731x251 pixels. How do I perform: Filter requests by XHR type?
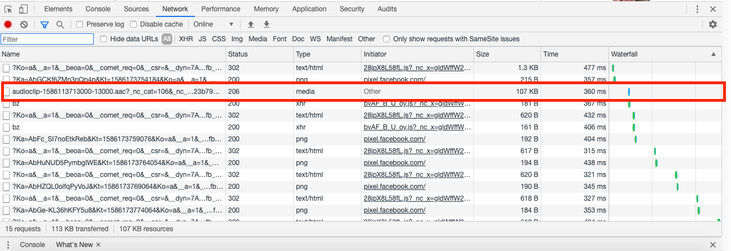pyautogui.click(x=186, y=39)
